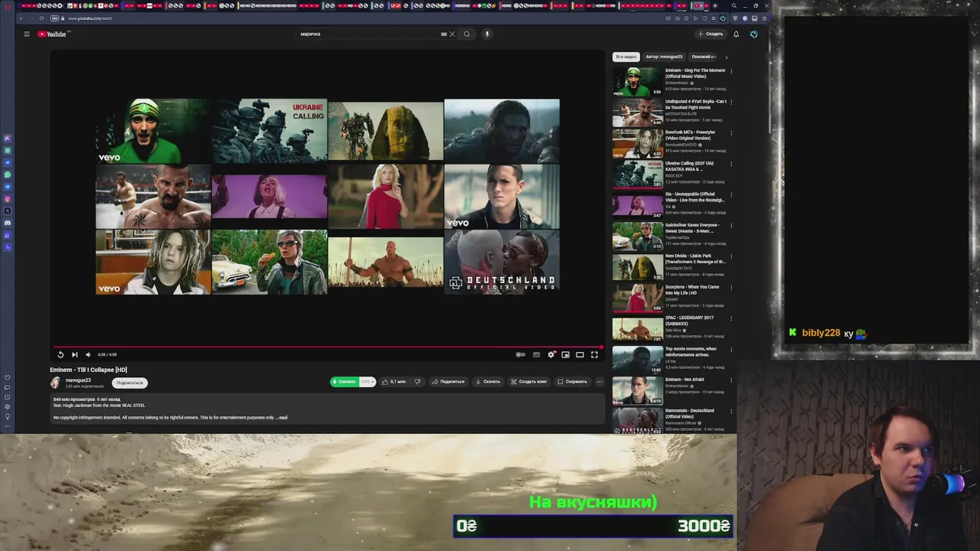Open options menu for 'Freestyler' video
The height and width of the screenshot is (551, 980).
[x=731, y=133]
